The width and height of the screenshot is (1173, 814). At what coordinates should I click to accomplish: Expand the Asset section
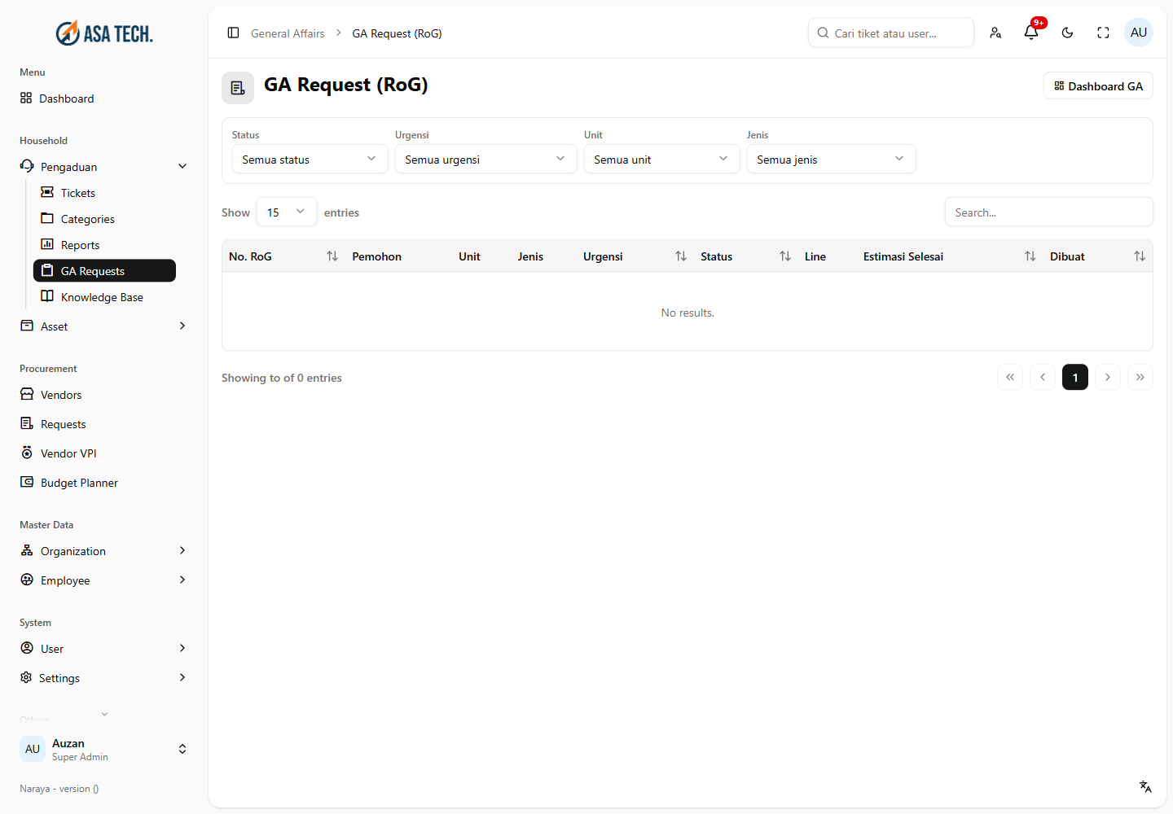click(x=104, y=326)
